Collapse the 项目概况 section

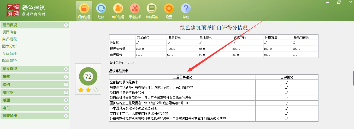(x=66, y=25)
